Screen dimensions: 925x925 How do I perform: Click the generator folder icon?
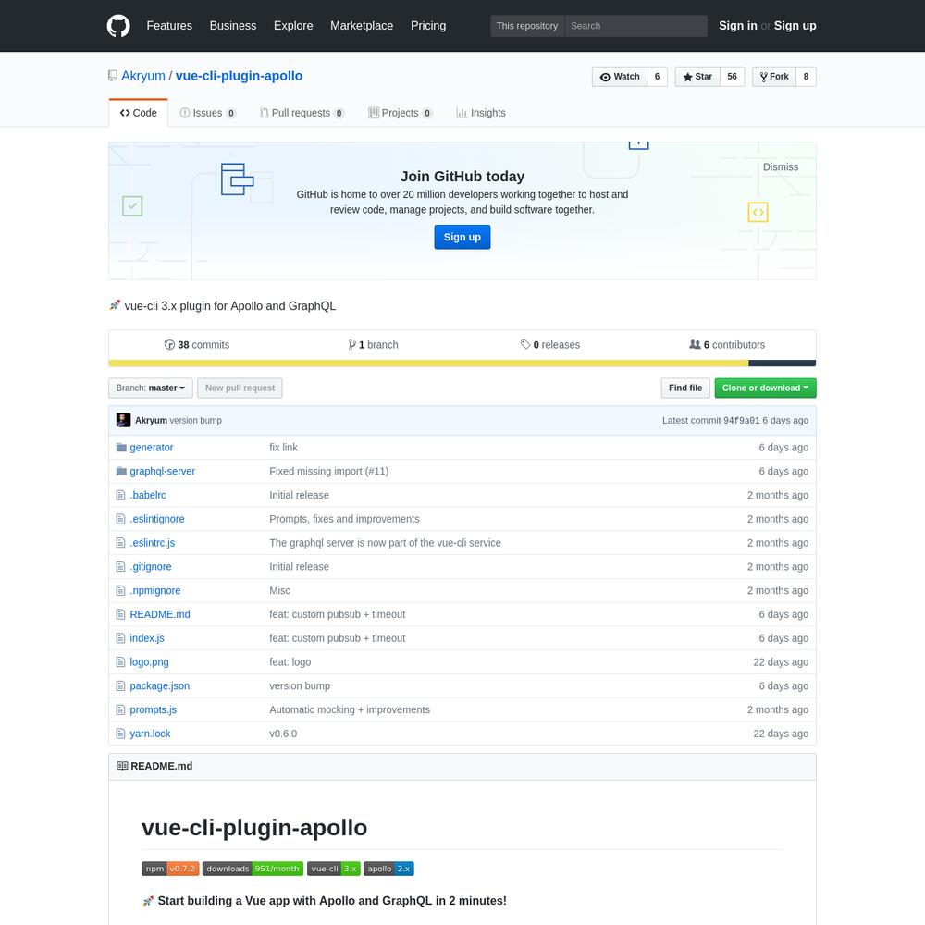pos(121,447)
